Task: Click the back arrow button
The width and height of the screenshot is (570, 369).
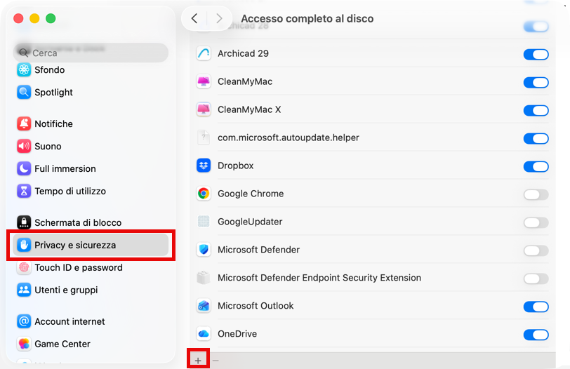Action: coord(194,18)
